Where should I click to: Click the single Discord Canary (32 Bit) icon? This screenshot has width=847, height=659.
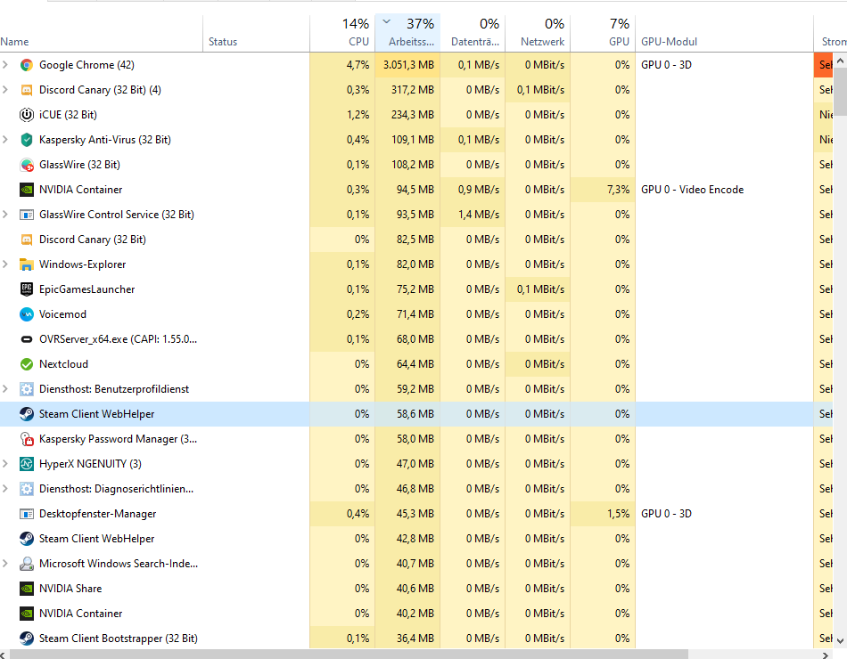tap(27, 240)
